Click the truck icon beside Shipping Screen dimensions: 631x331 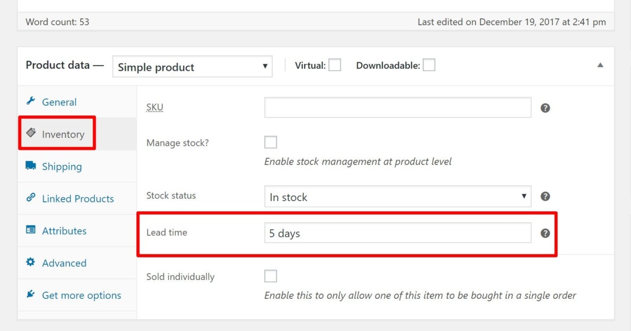coord(31,165)
